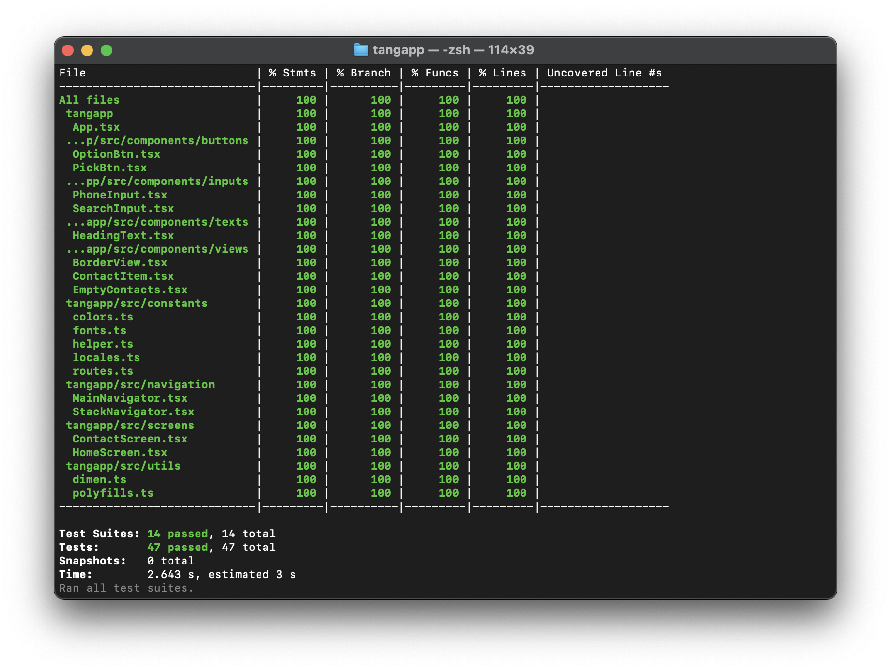
Task: Click the red close window button
Action: 68,50
